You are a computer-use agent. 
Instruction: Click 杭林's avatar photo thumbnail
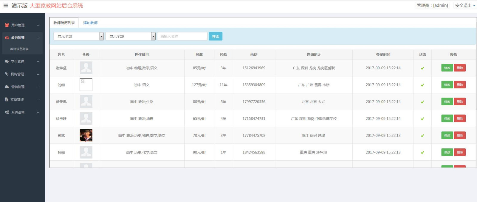86,135
